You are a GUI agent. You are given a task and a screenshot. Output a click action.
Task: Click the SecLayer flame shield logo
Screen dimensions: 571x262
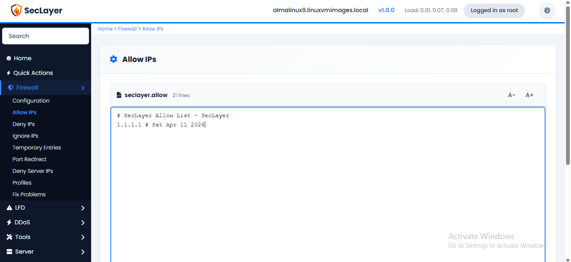(x=16, y=10)
